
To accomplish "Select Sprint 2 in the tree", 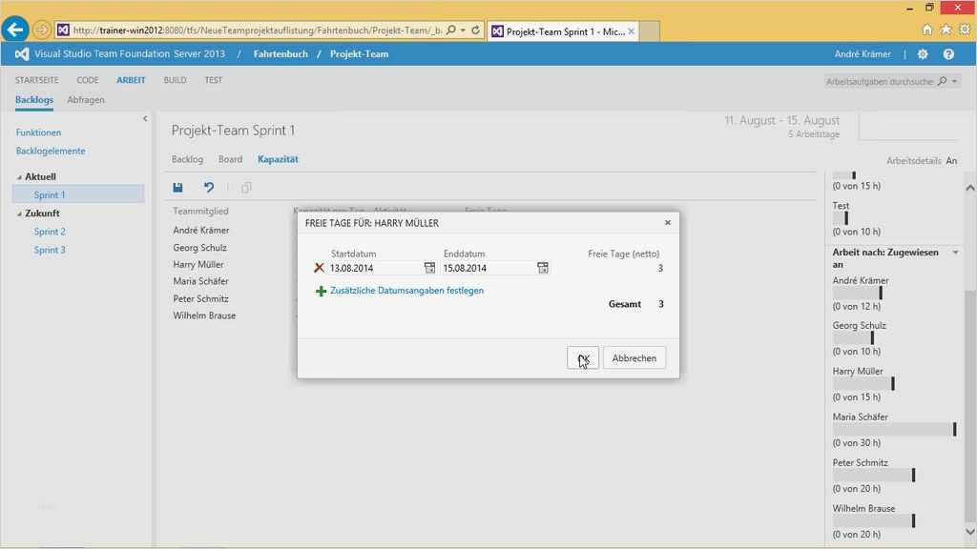I will pyautogui.click(x=50, y=232).
